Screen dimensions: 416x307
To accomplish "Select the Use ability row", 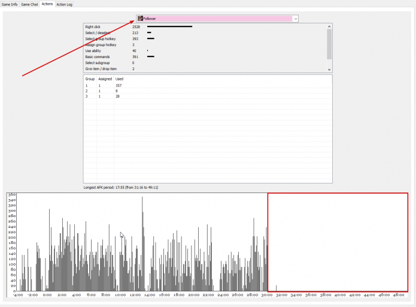I will tap(205, 51).
